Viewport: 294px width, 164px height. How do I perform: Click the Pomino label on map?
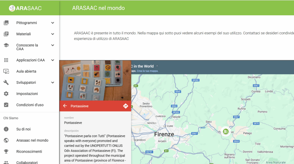262,112
